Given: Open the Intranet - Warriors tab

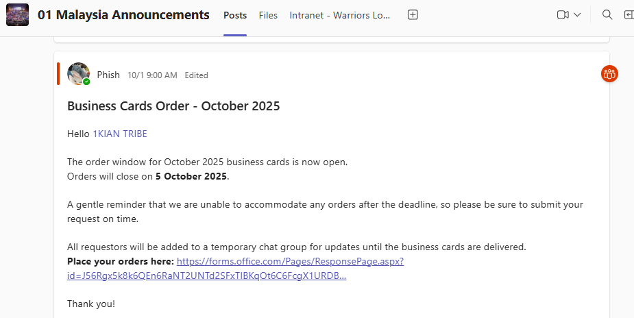Looking at the screenshot, I should point(339,15).
